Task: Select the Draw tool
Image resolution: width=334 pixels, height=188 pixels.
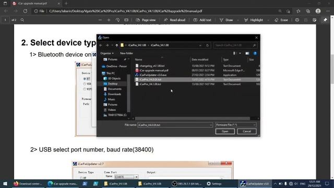Action: (x=226, y=20)
